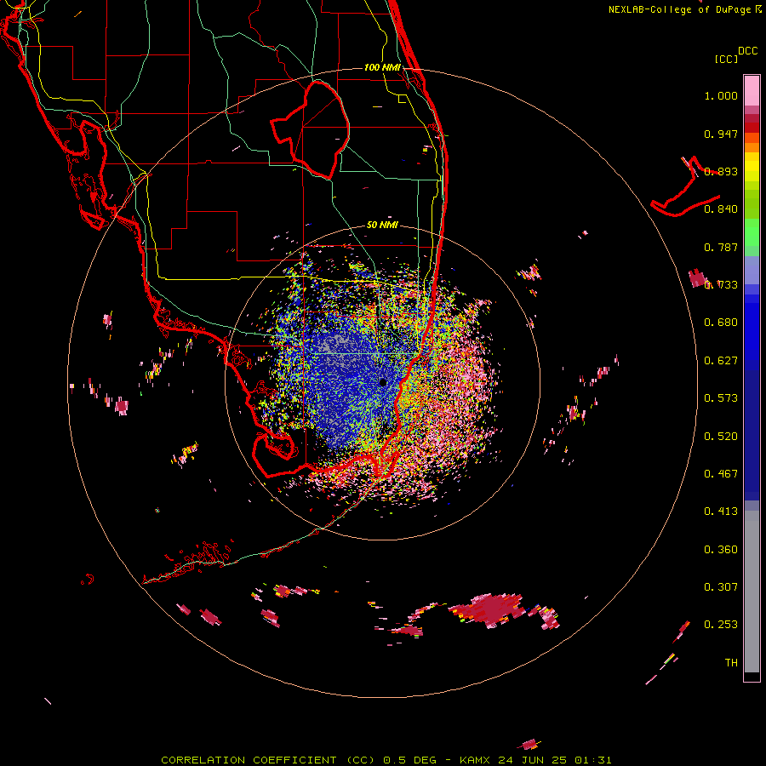Select the 0.467 scale value

click(x=721, y=474)
